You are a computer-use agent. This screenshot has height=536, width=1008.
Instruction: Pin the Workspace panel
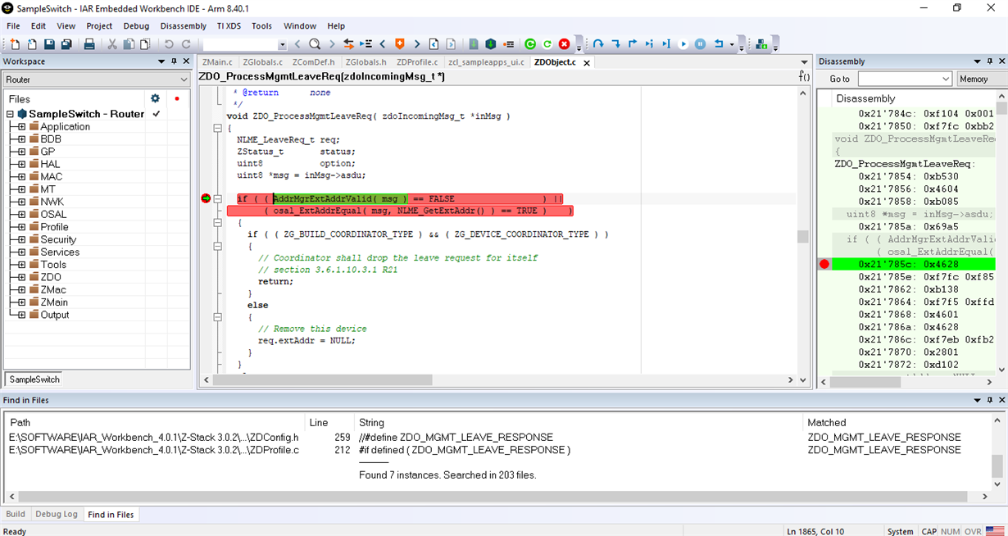[174, 61]
